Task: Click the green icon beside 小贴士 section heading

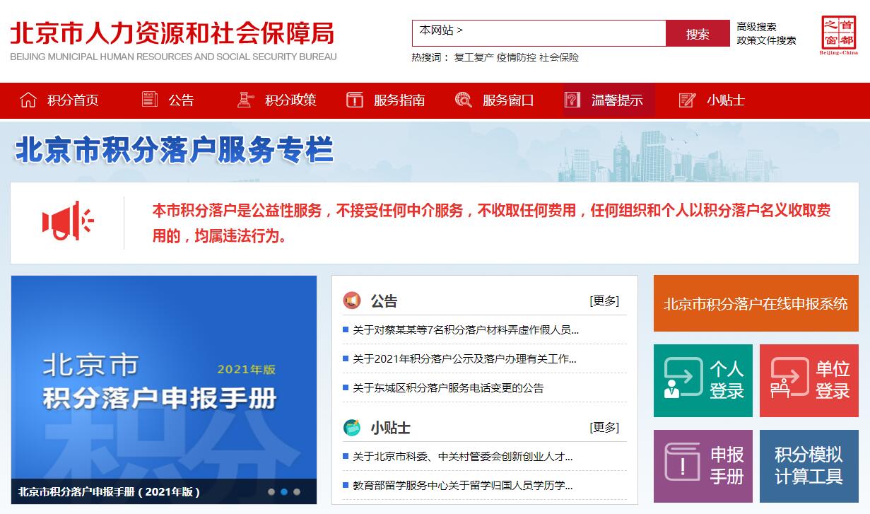Action: coord(352,427)
